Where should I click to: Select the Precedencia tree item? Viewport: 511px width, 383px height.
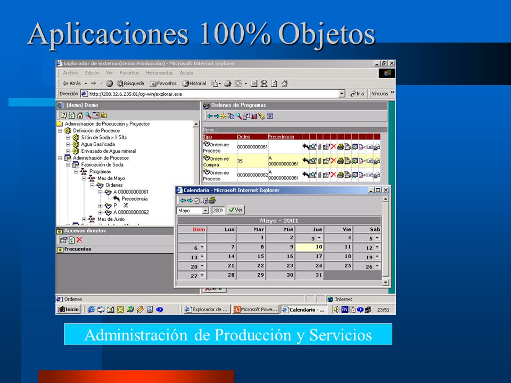coord(134,198)
